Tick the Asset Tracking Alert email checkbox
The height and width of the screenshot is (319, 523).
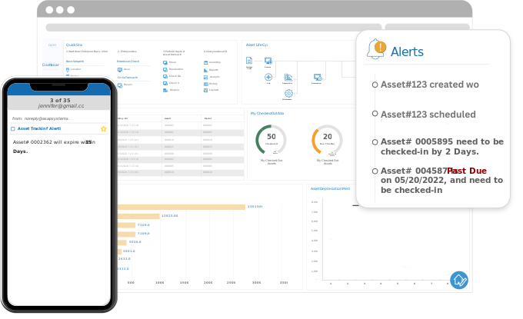click(x=13, y=129)
